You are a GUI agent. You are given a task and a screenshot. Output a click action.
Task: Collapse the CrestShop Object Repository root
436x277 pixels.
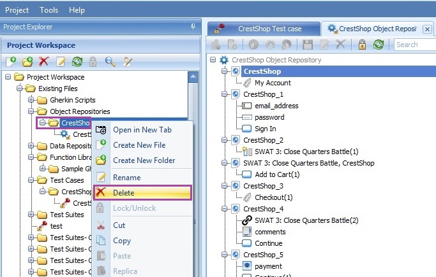[213, 60]
